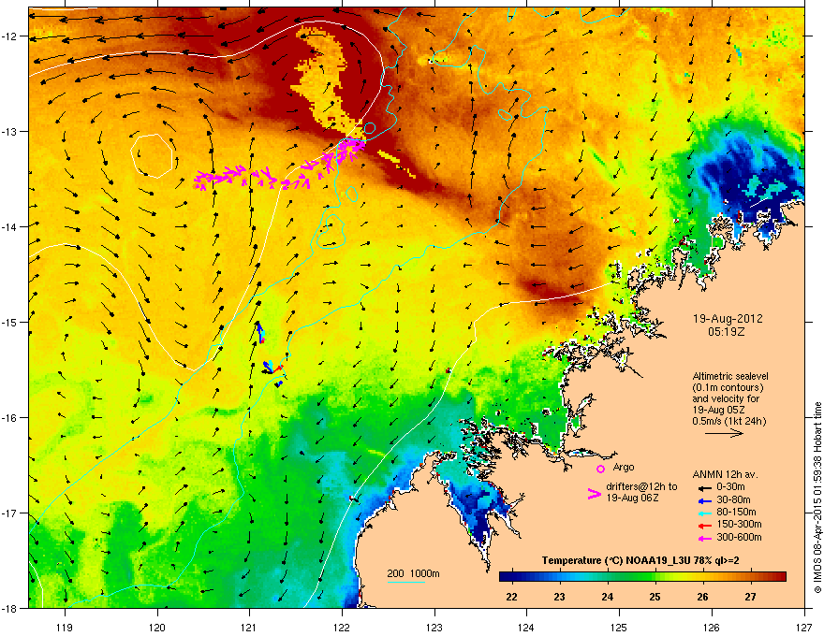Click the black 0-30m ANMN arrow
824x636 pixels.
705,488
